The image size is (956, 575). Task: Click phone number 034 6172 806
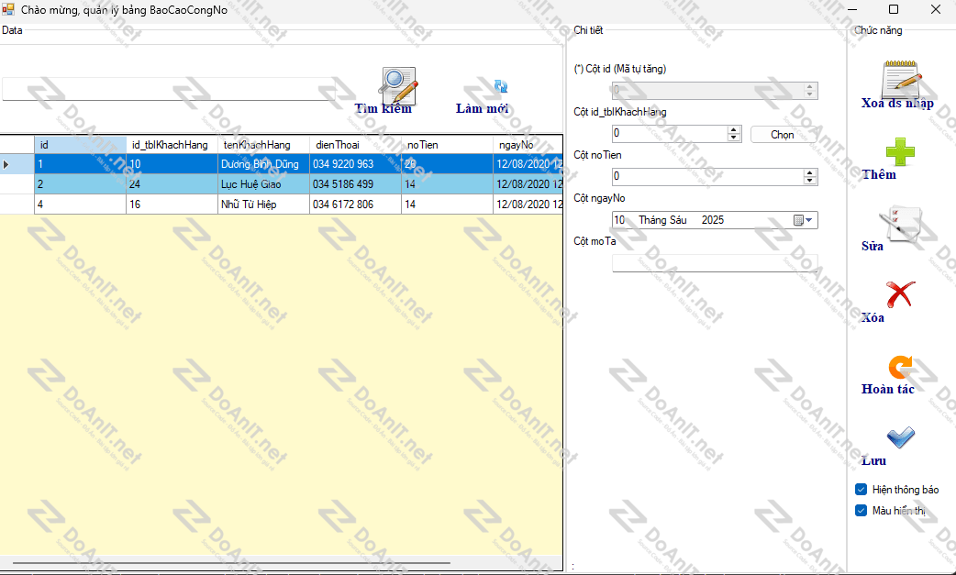pos(355,205)
